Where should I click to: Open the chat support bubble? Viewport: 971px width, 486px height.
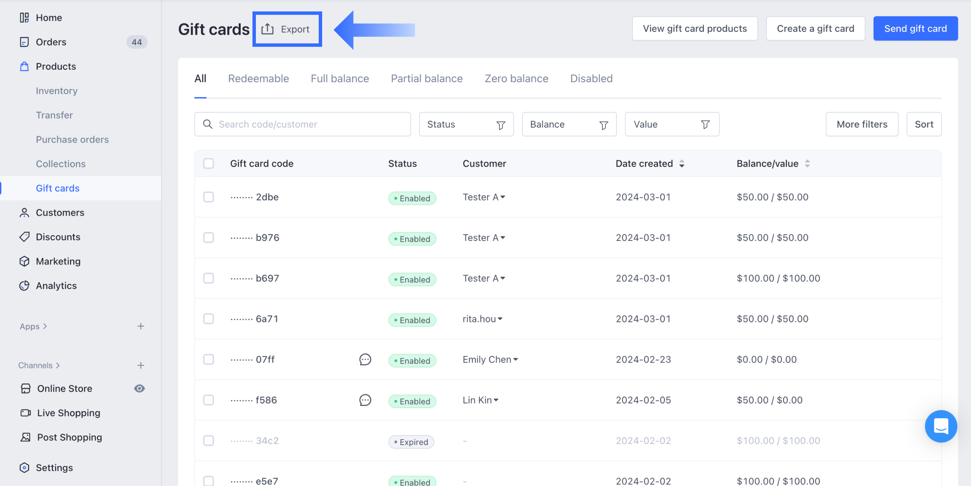click(x=941, y=426)
